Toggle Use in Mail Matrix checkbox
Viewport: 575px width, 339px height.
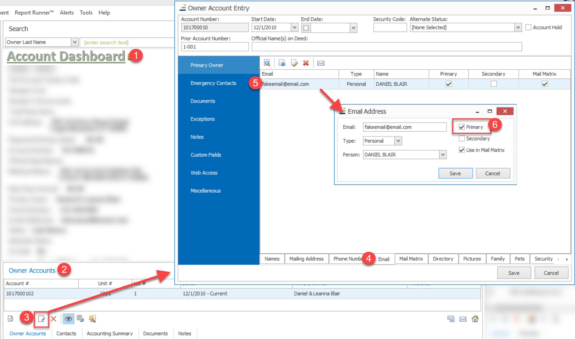pos(462,150)
